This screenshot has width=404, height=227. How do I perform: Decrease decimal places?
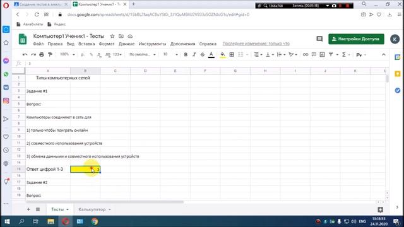[x=99, y=55]
